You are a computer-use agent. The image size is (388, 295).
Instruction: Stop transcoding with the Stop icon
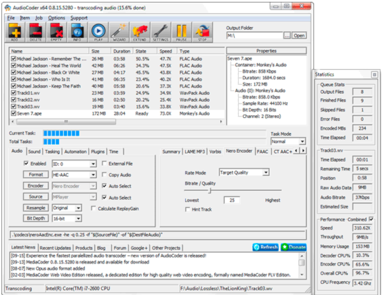[x=202, y=33]
